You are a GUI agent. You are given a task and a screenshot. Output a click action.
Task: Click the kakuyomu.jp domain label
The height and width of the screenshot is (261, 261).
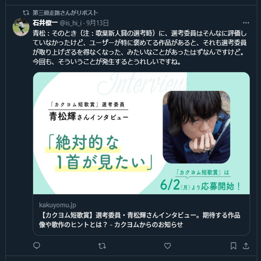57,205
